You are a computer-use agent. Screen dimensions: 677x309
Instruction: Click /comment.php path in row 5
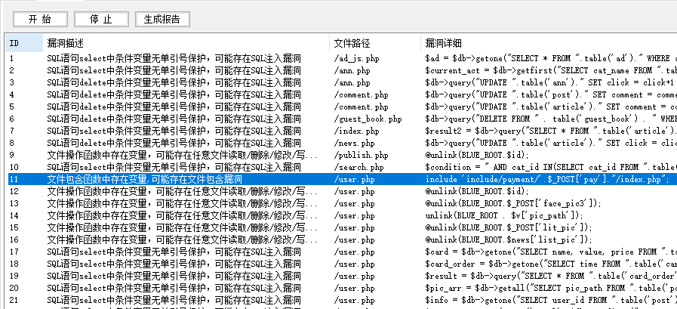tap(361, 107)
